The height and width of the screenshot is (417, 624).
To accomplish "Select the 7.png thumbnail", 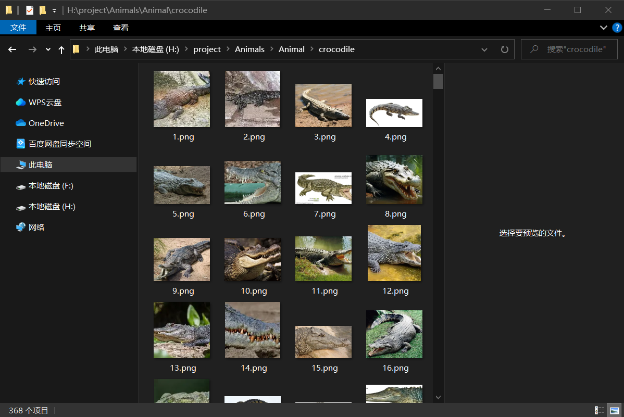I will 323,188.
